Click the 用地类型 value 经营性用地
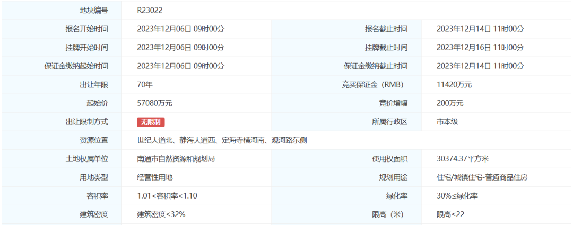Viewport: 573px width, 225px height. 155,177
